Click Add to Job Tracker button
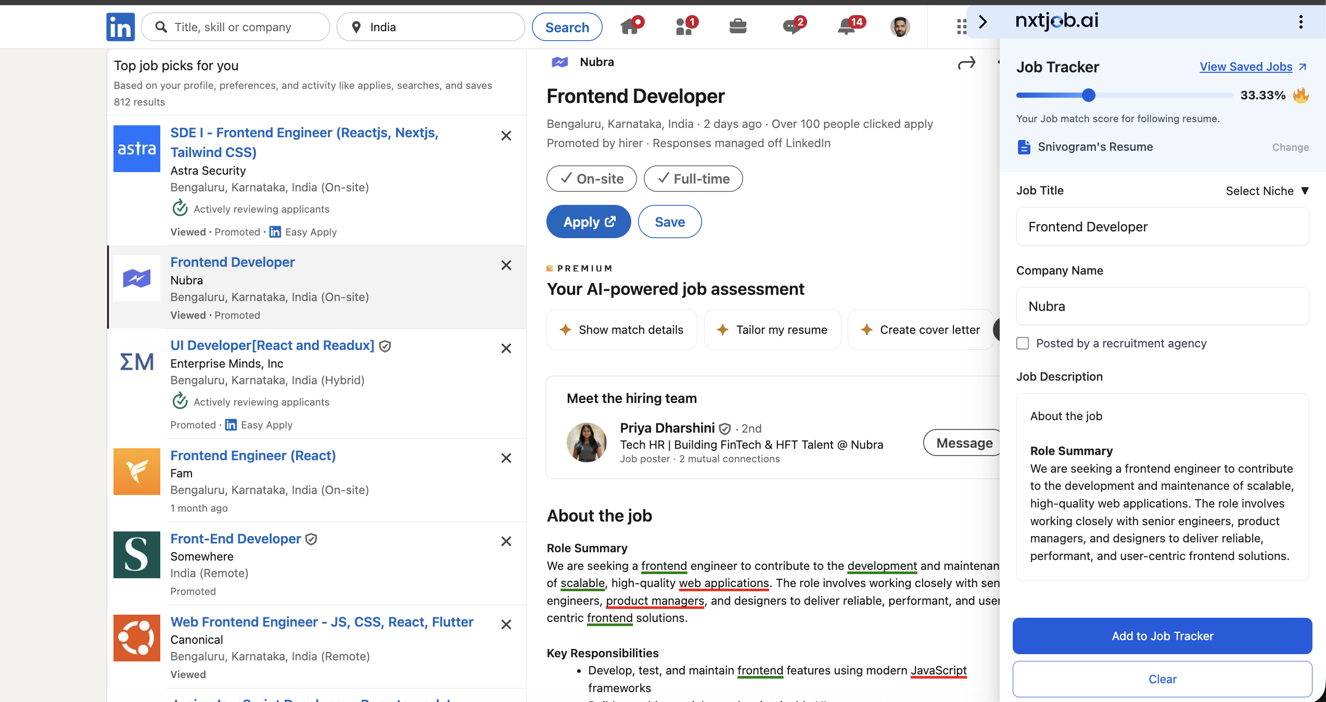The image size is (1326, 702). pyautogui.click(x=1162, y=635)
